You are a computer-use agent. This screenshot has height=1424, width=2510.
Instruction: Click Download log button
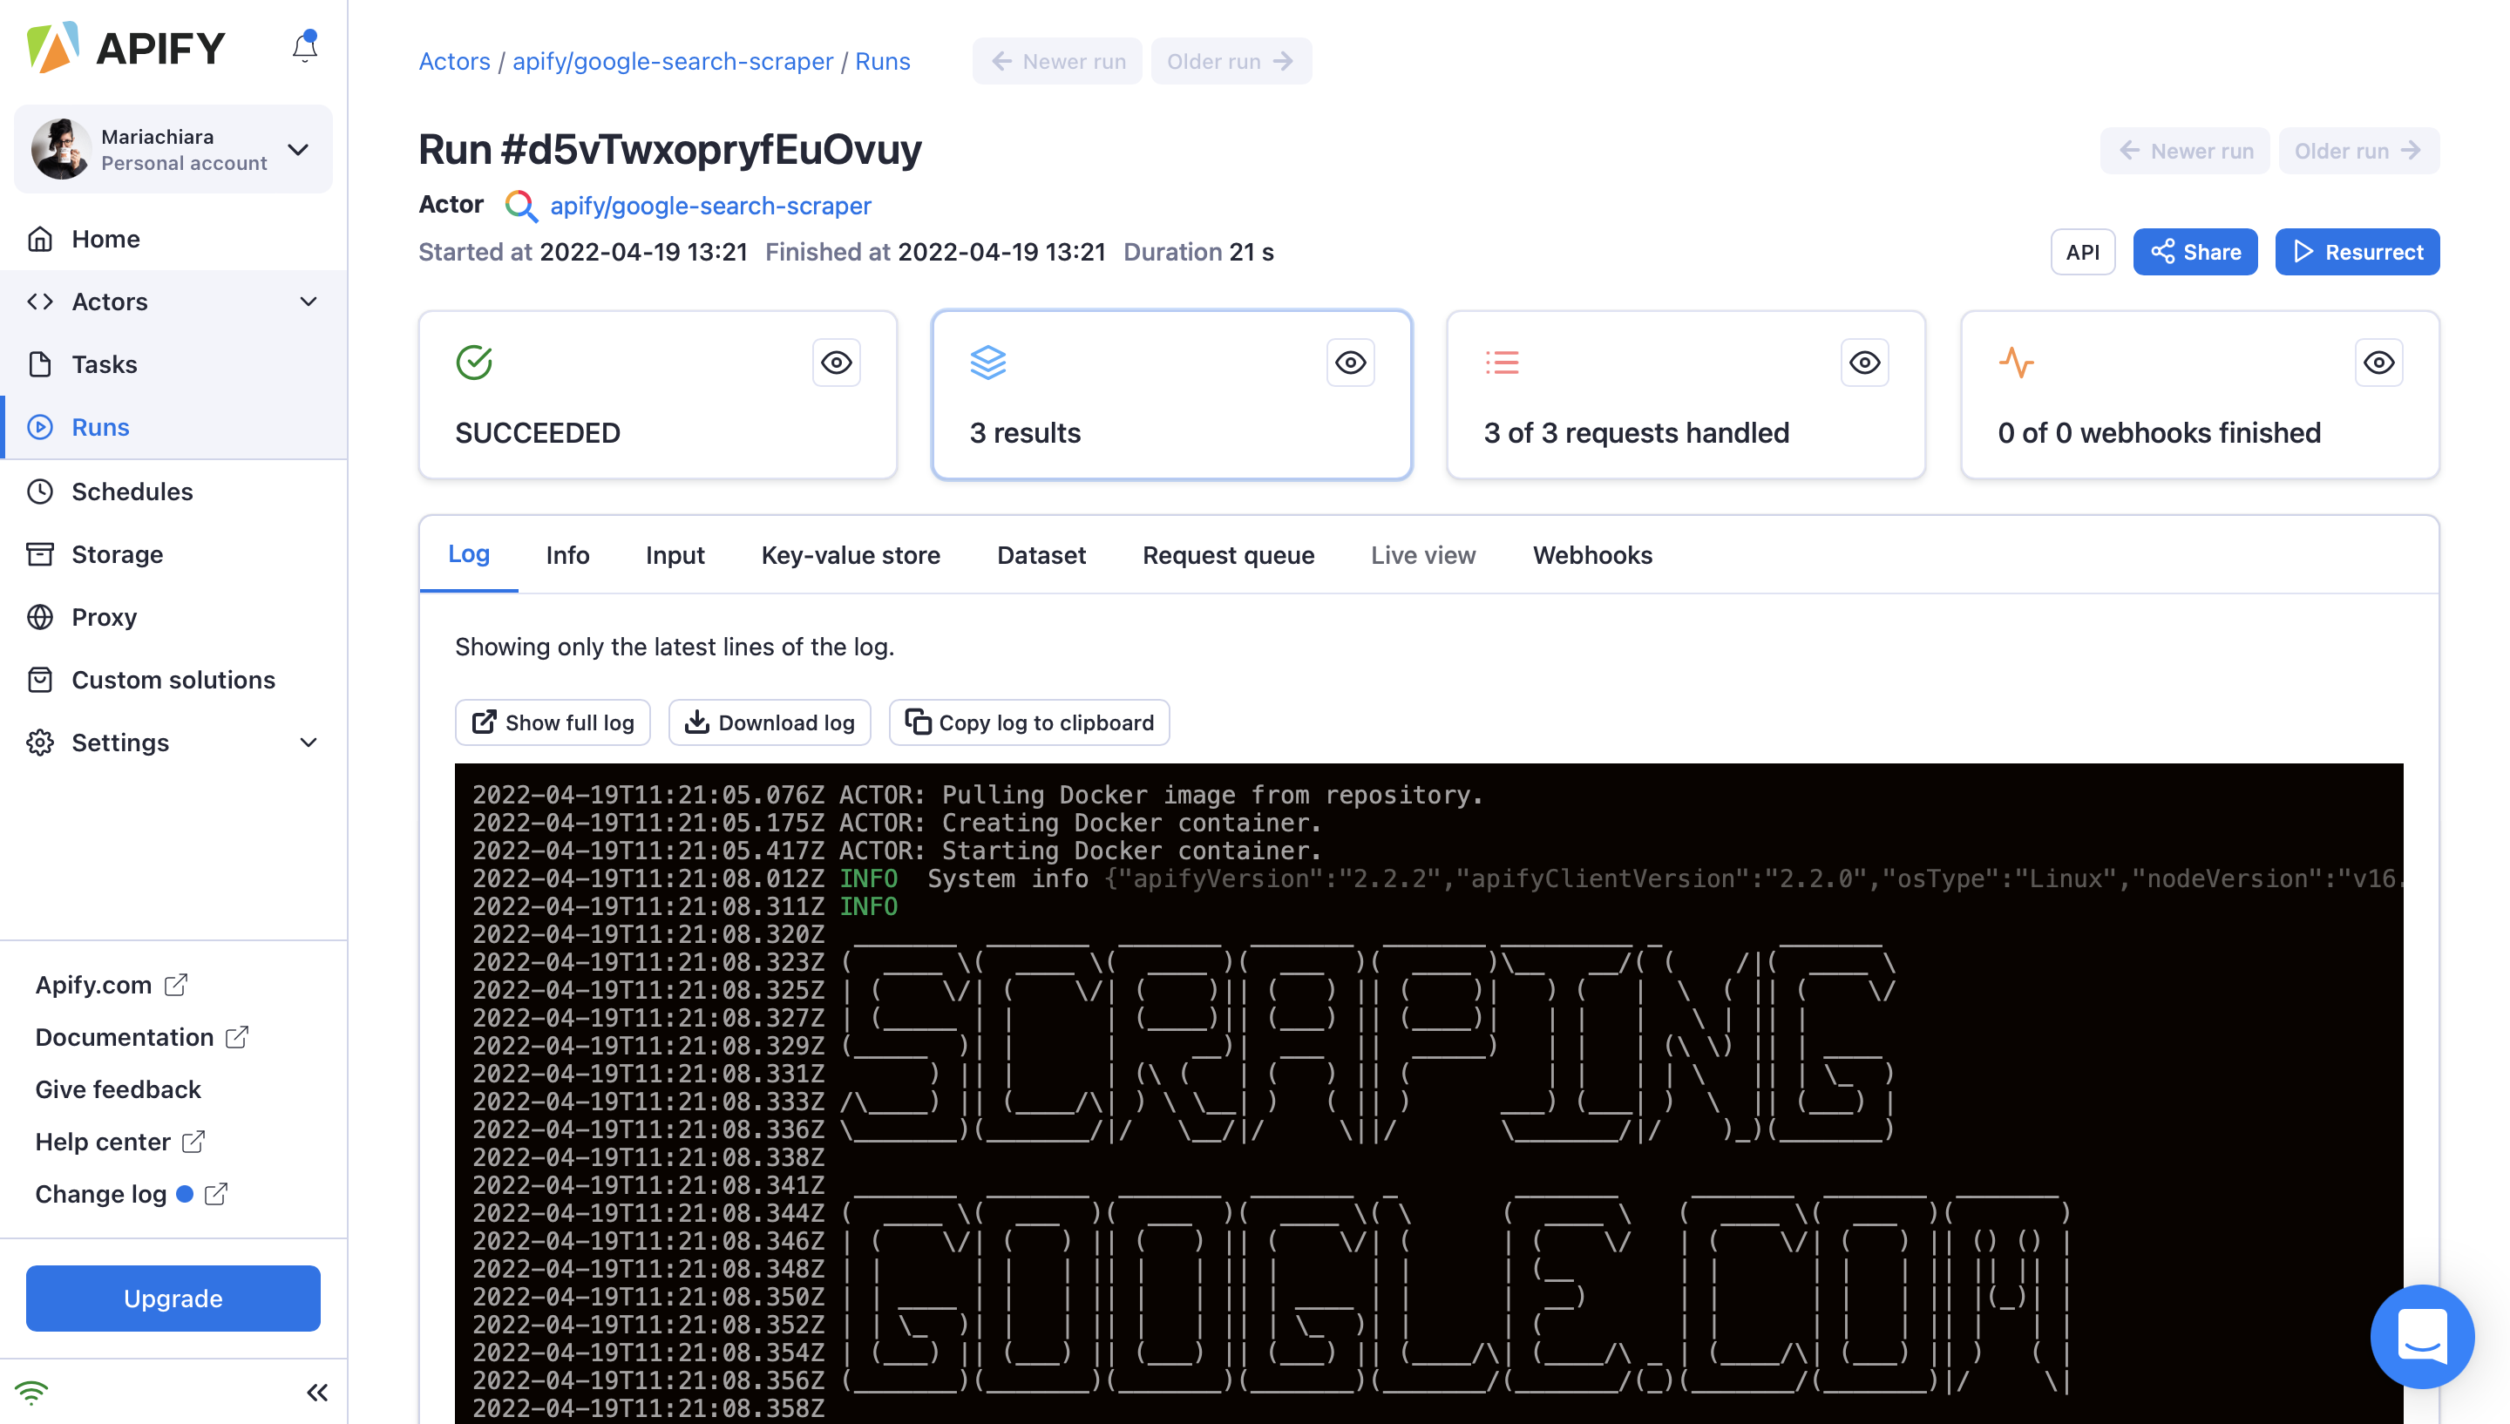click(770, 722)
